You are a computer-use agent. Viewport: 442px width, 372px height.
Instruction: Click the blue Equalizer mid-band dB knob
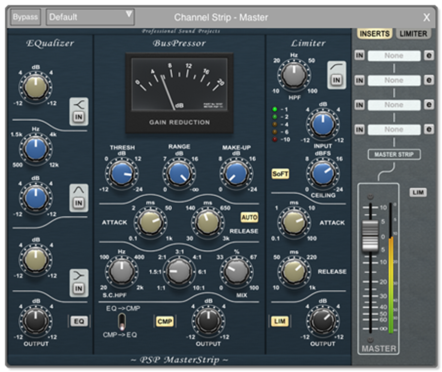(36, 198)
